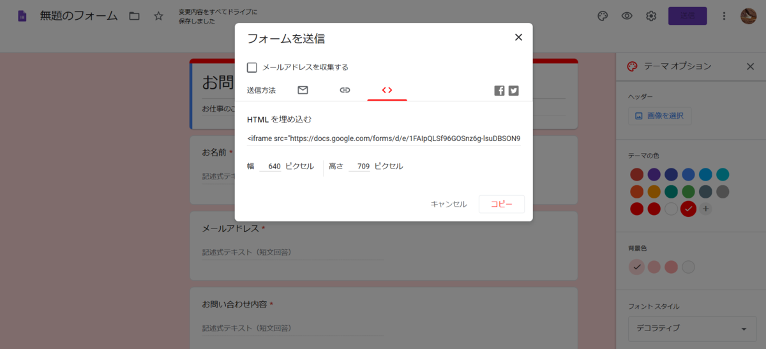Viewport: 766px width, 349px height.
Task: Select the white background color swatch
Action: point(688,267)
